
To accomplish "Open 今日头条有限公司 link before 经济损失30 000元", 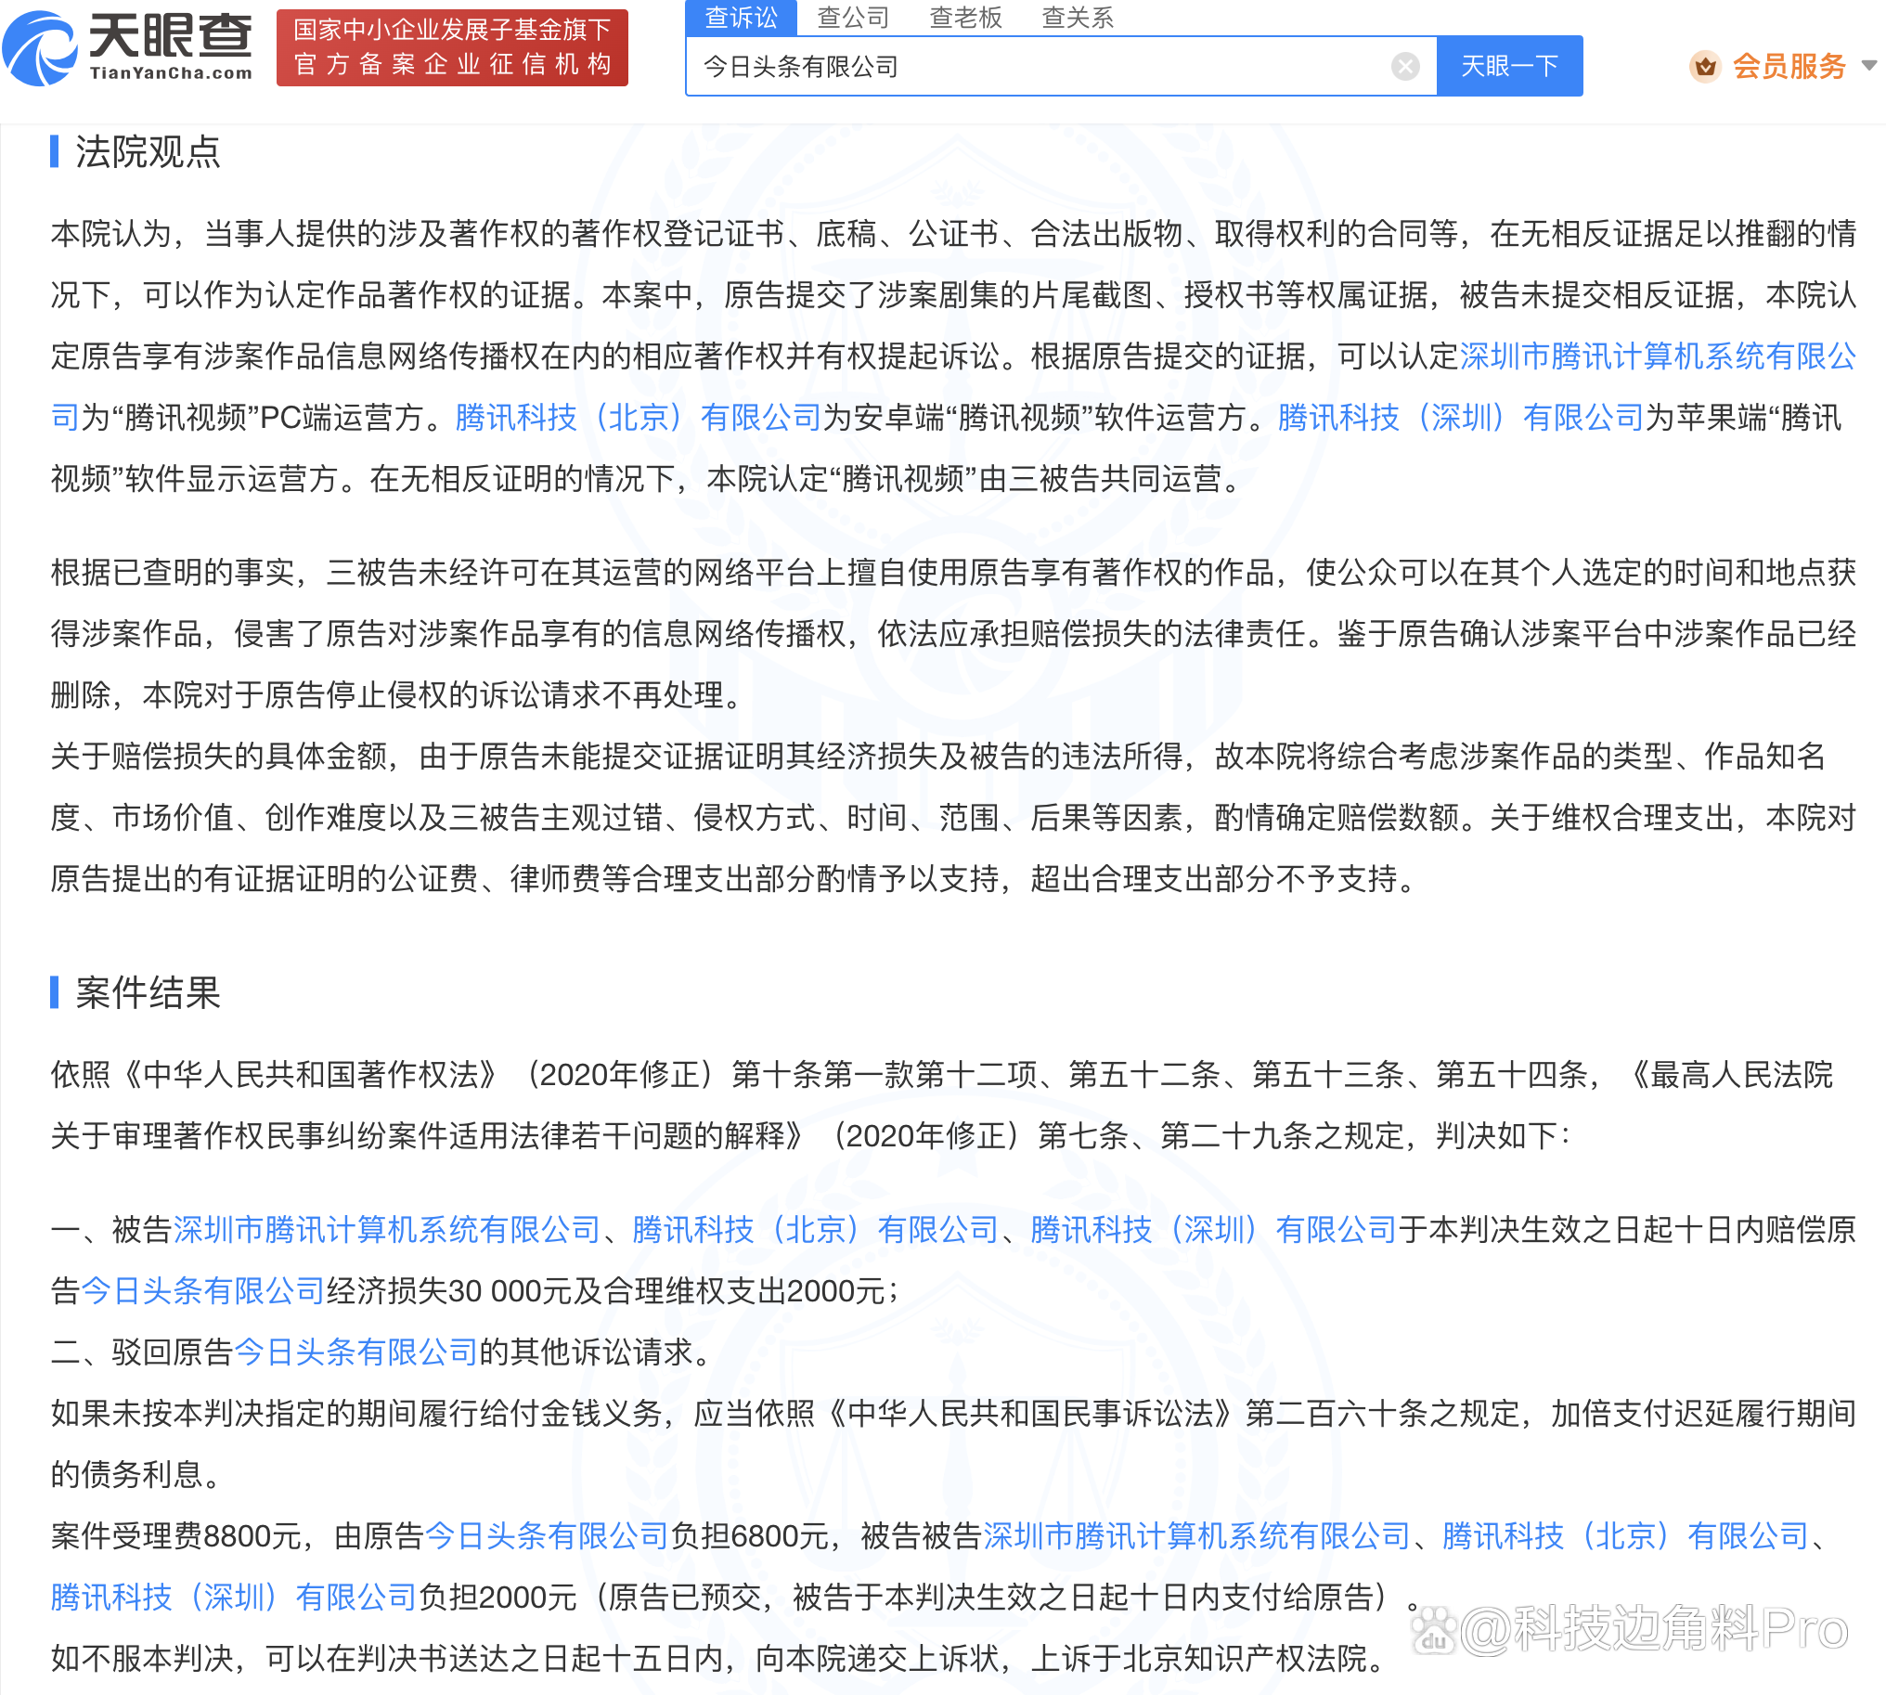I will [x=203, y=1291].
